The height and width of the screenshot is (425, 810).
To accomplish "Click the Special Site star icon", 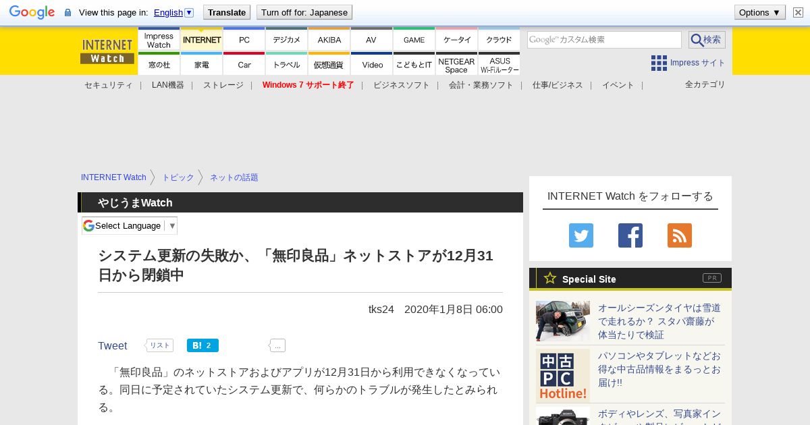I will (x=550, y=278).
